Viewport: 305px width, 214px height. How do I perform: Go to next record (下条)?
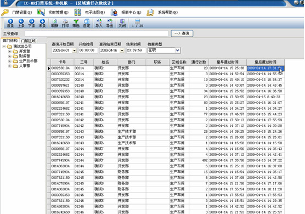pyautogui.click(x=31, y=23)
